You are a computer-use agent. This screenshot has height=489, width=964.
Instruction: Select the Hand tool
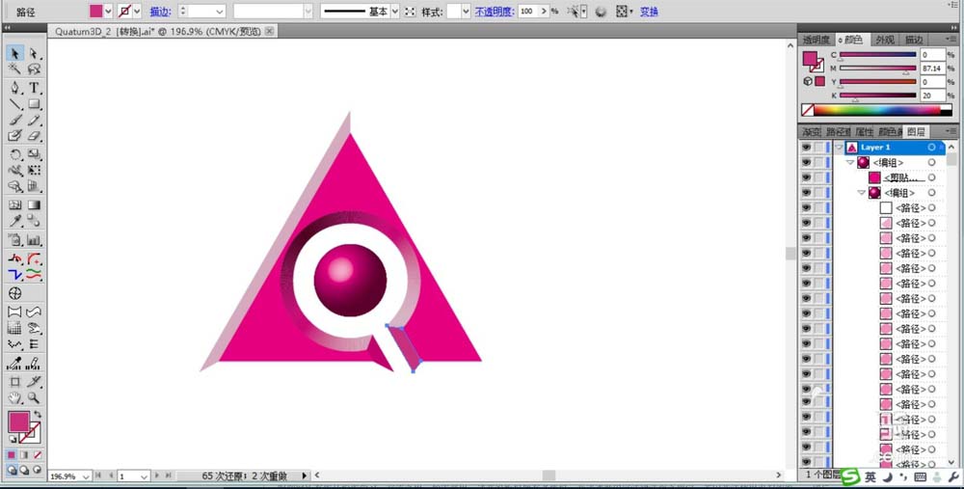(15, 398)
